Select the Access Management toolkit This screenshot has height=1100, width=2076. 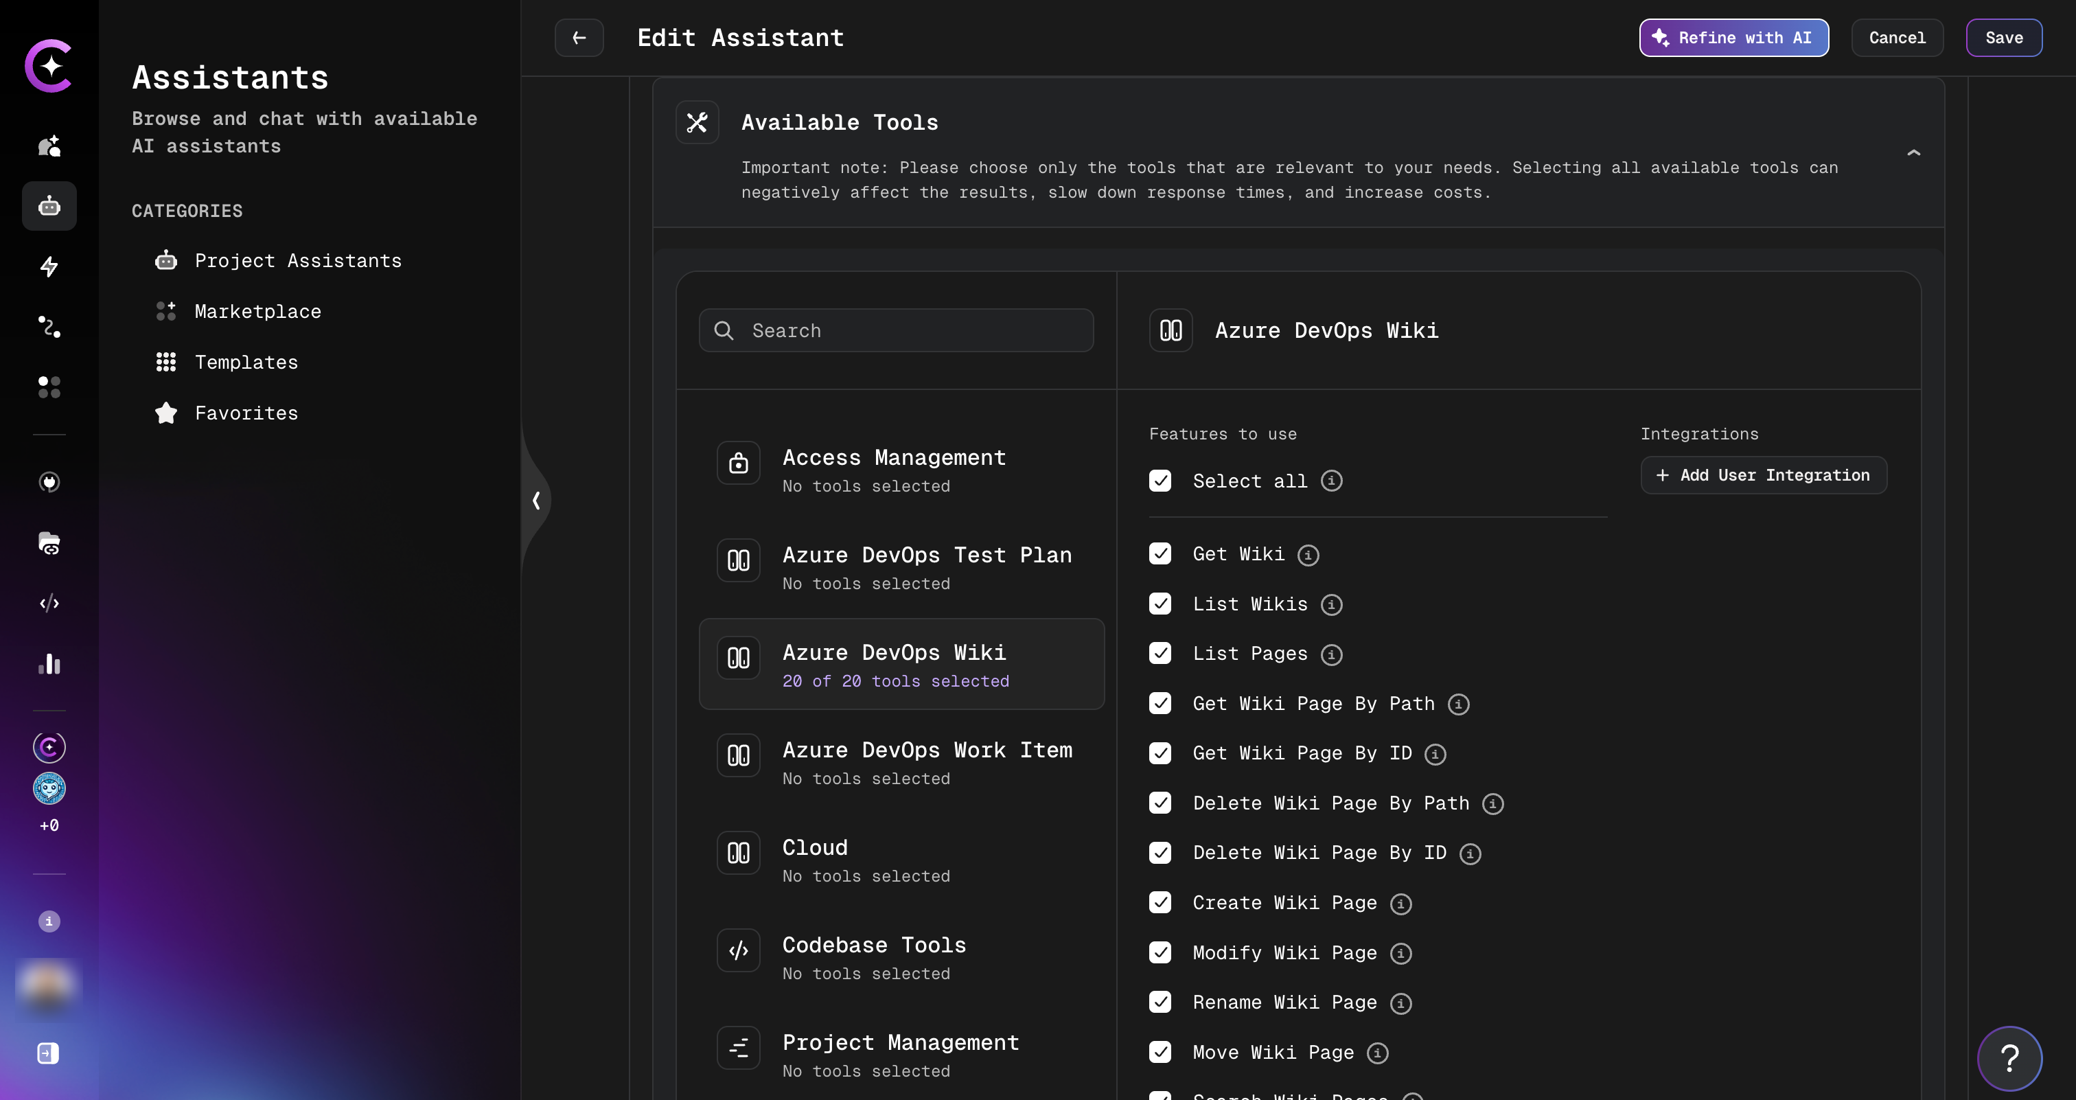[901, 469]
